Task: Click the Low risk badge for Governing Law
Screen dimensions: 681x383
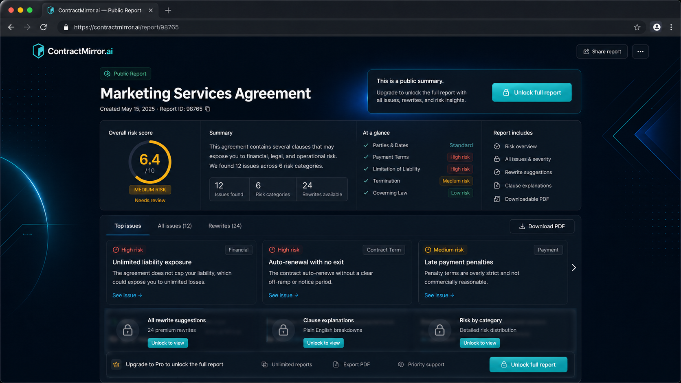Action: coord(460,193)
